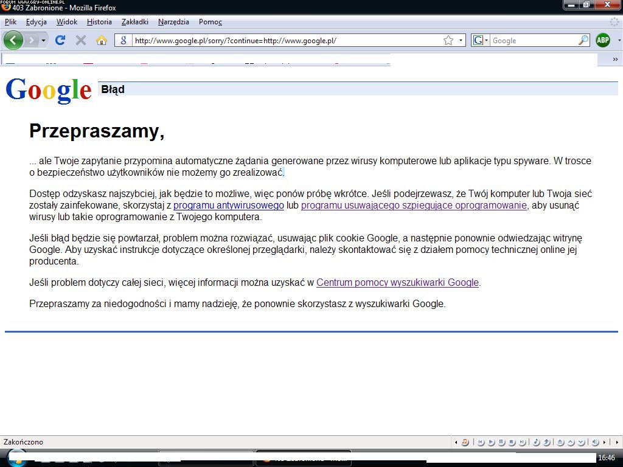Open the Adblock Plus dropdown arrow
The width and height of the screenshot is (623, 467).
619,40
